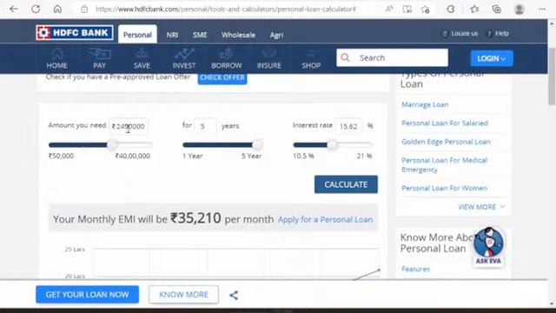Select the SME tab
Viewport: 556px width, 313px height.
200,35
